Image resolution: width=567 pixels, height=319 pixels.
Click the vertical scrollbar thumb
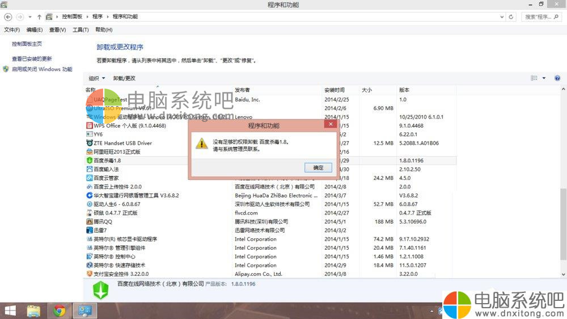coord(563,224)
